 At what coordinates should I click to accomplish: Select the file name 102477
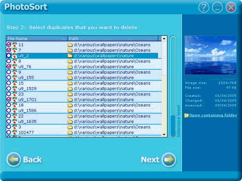click(26, 133)
